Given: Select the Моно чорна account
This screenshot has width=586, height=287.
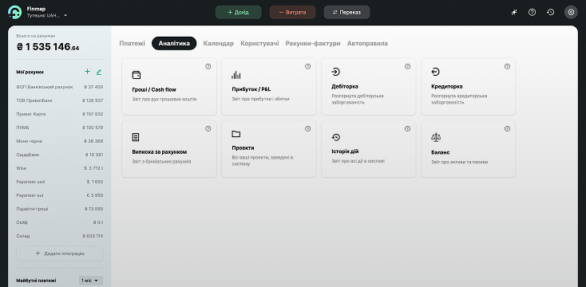Looking at the screenshot, I should click(60, 141).
